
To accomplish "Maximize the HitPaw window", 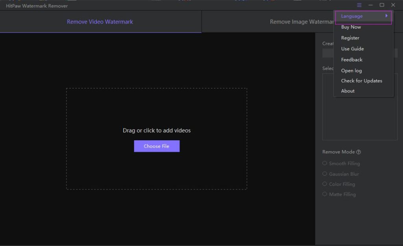I will tap(382, 5).
